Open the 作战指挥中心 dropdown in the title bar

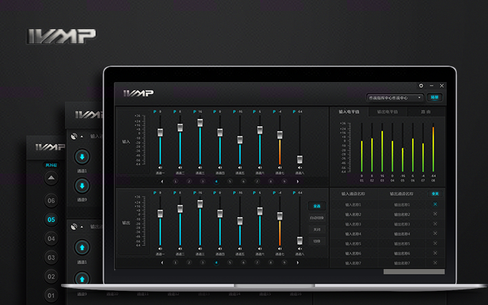(396, 98)
